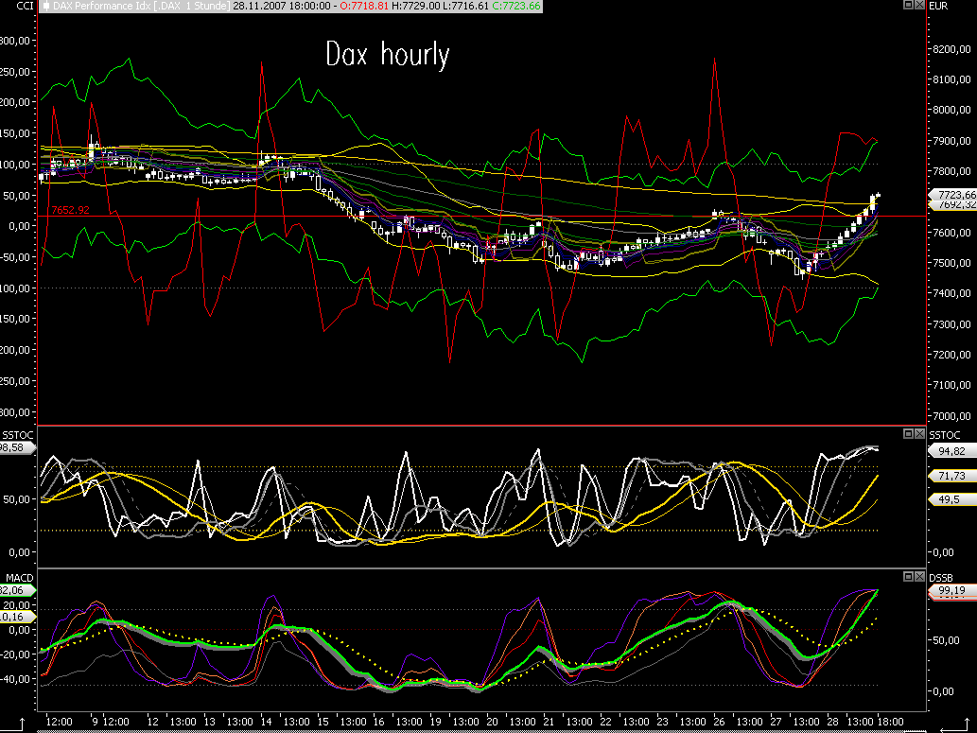Screen dimensions: 977x733
Task: Close the MACD/DSSB indicator panel
Action: point(918,576)
